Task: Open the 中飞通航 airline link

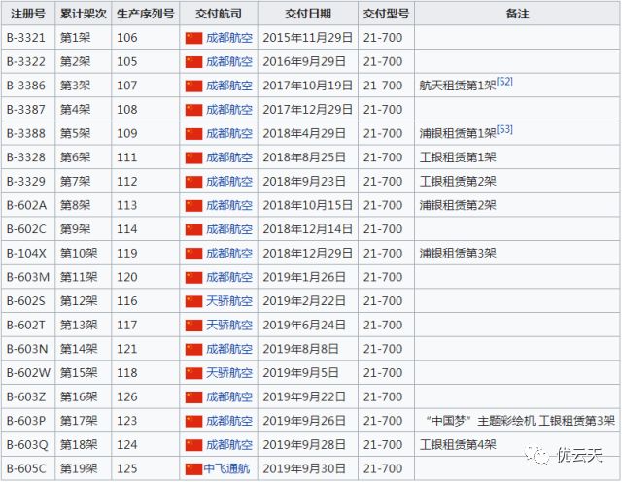Action: click(x=228, y=469)
